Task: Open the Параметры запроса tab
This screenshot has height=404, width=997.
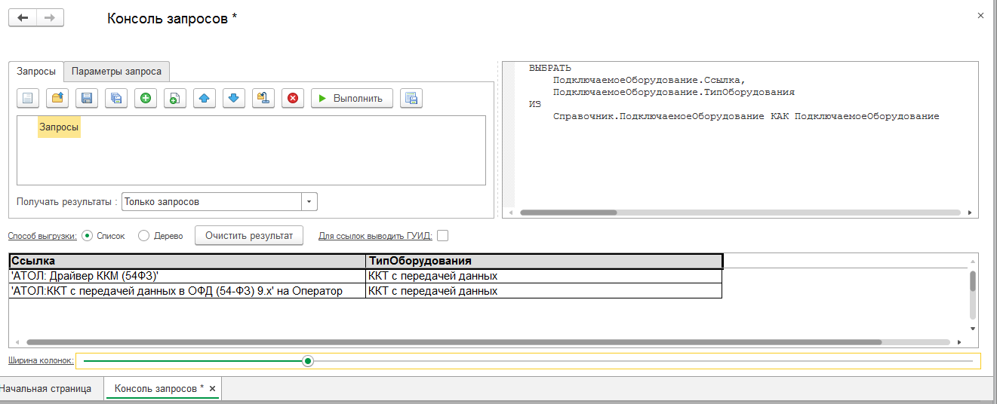Action: 116,72
